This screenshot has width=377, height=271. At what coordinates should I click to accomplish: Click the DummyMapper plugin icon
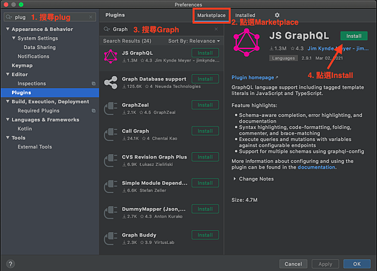pyautogui.click(x=111, y=213)
